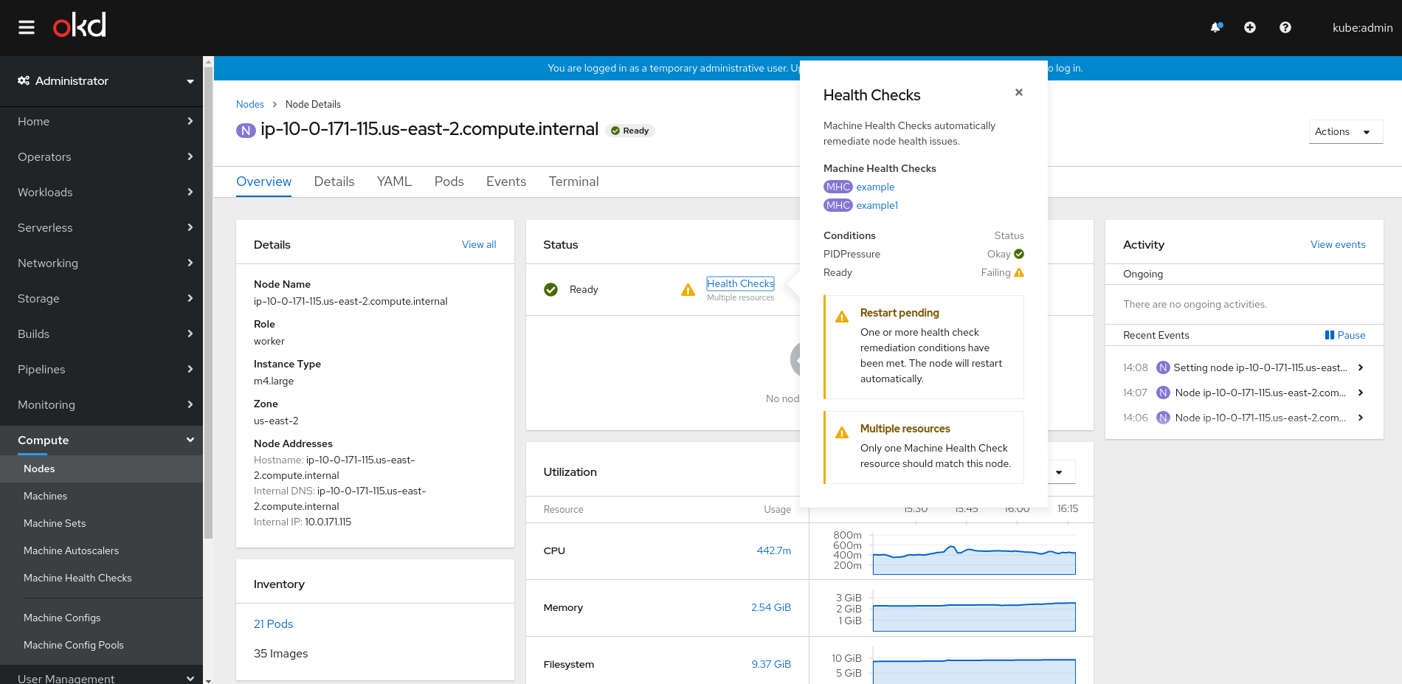Expand the Serverless navigation section

coord(101,228)
